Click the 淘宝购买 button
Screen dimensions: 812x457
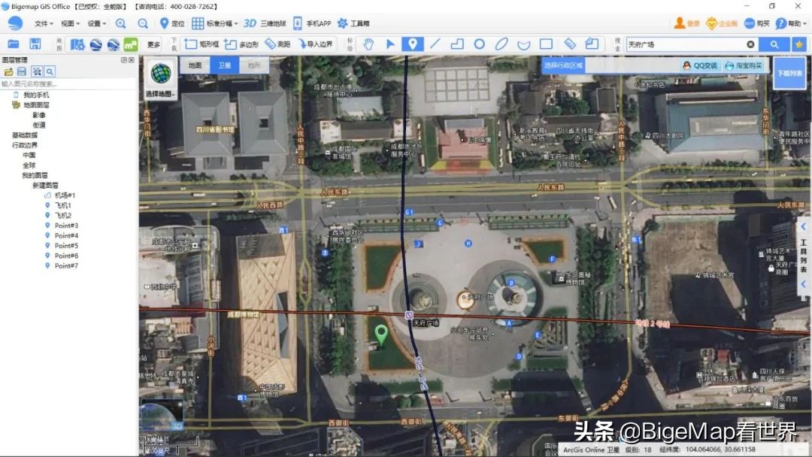coord(744,65)
